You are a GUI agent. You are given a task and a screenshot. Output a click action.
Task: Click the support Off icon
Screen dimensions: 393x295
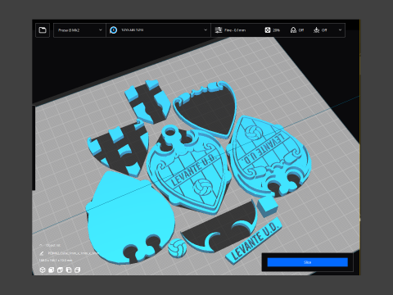pos(293,30)
